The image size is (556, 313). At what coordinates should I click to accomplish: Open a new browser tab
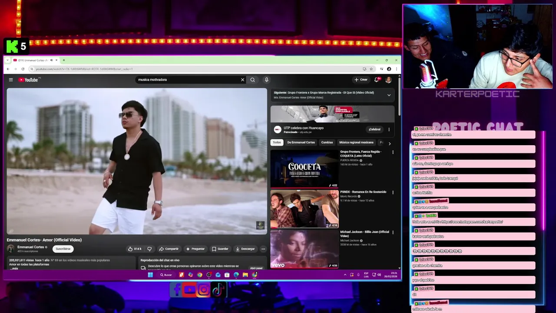click(x=63, y=60)
